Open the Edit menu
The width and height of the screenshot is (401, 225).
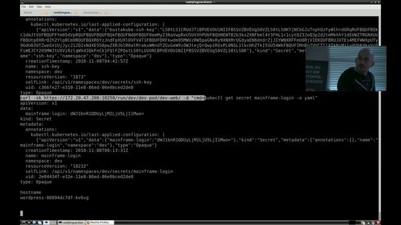[31, 7]
